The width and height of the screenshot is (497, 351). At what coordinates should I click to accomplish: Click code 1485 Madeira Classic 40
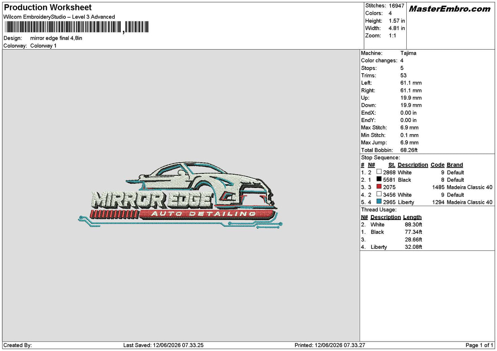click(463, 187)
